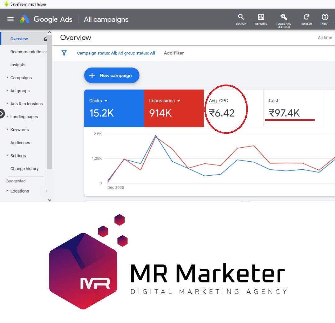Click the Google Ads logo

(25, 19)
